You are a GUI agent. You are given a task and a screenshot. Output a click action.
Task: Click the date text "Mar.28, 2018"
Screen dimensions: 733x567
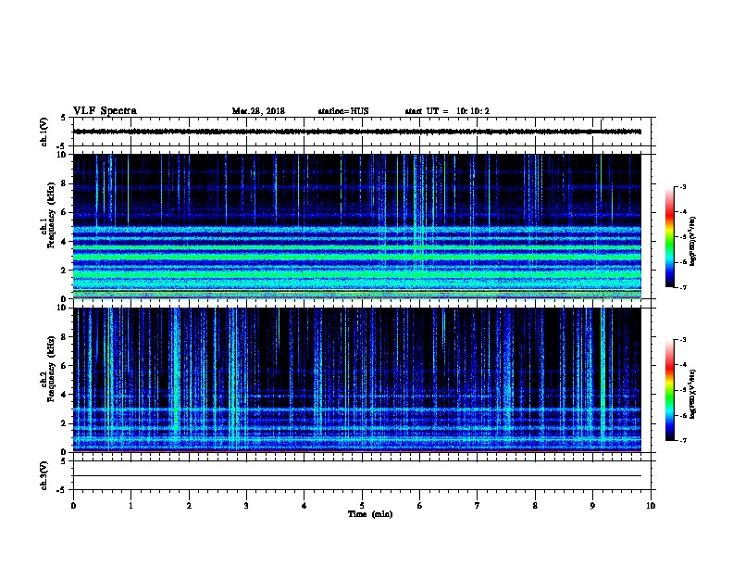point(258,111)
